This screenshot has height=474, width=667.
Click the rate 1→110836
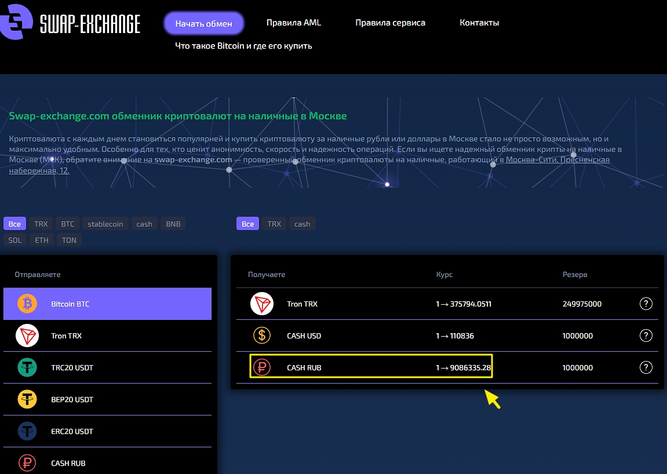point(455,336)
